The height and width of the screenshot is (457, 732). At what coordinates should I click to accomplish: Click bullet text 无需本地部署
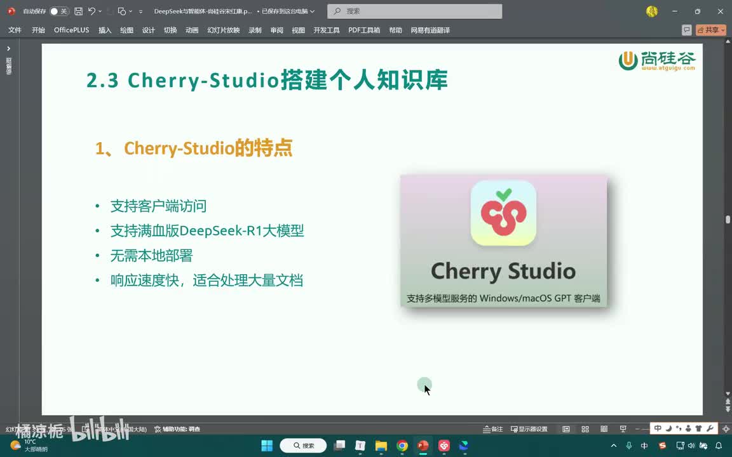pos(151,256)
